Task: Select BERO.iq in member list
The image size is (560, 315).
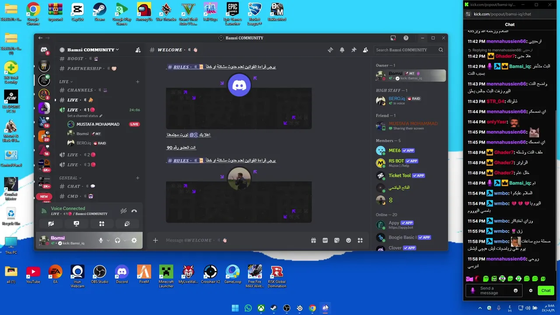Action: [x=410, y=101]
